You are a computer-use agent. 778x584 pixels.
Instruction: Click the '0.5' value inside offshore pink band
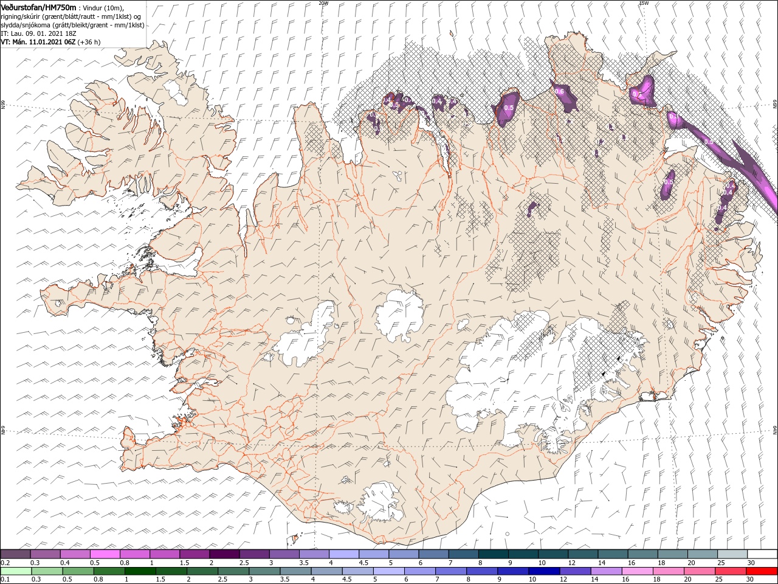pyautogui.click(x=708, y=142)
